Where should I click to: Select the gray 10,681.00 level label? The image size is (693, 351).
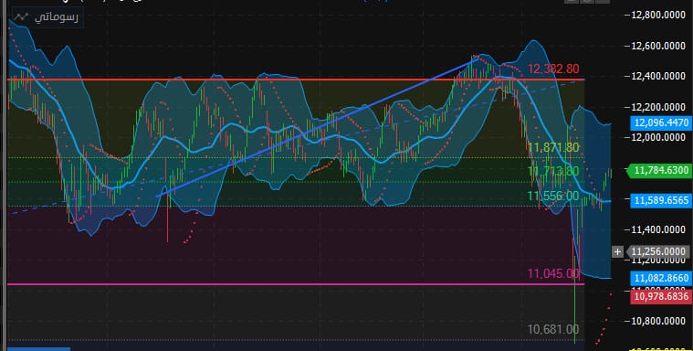tap(553, 329)
